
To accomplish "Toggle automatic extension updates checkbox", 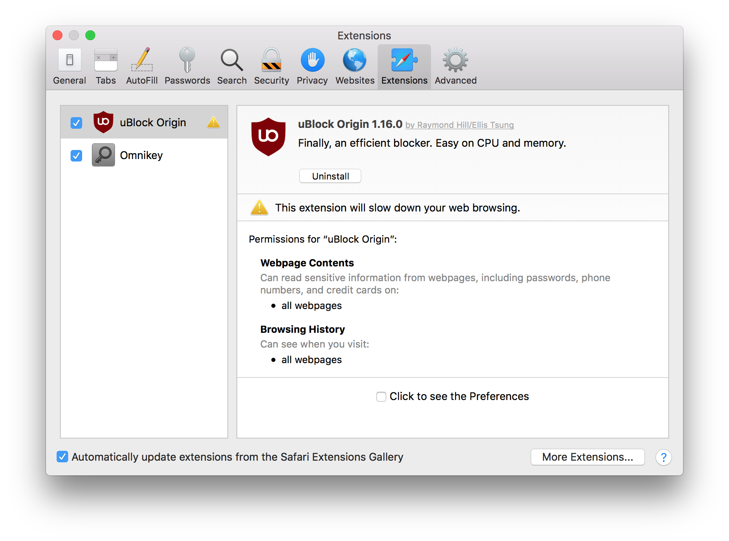I will [62, 457].
